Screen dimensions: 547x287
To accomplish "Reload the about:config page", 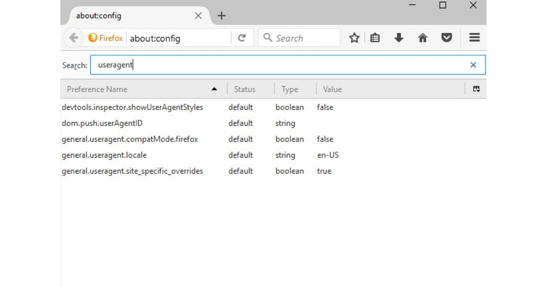I will [x=241, y=38].
